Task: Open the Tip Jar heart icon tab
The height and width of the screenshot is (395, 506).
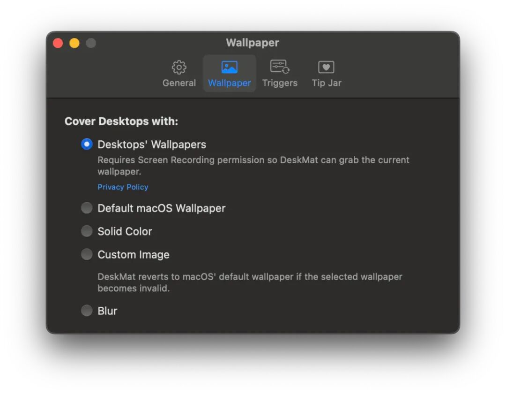Action: tap(326, 74)
